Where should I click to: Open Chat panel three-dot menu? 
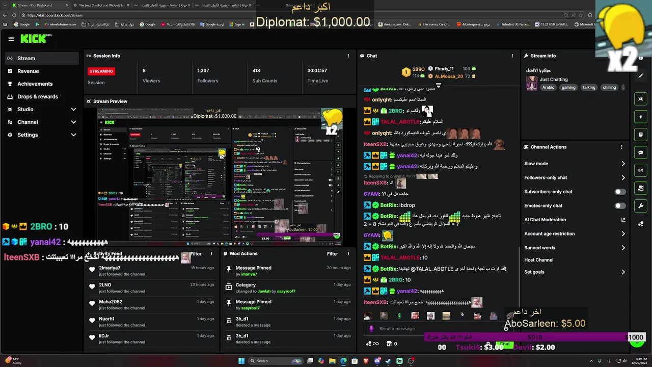[512, 56]
